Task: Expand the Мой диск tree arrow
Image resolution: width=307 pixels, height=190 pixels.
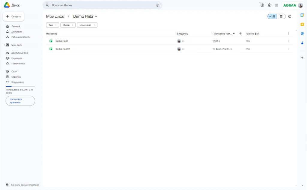Action: 5,45
